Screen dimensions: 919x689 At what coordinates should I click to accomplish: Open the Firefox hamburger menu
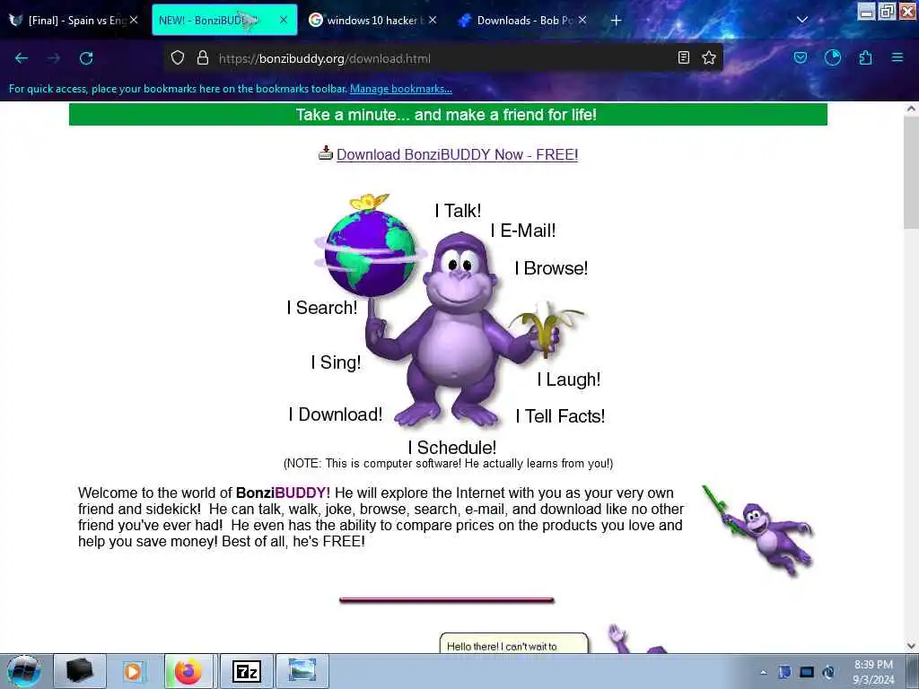point(897,57)
